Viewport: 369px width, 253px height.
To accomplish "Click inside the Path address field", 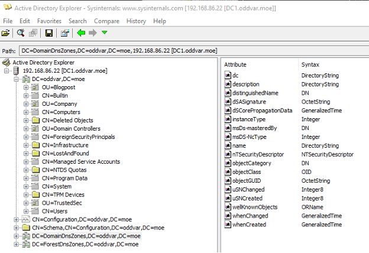I will click(194, 51).
